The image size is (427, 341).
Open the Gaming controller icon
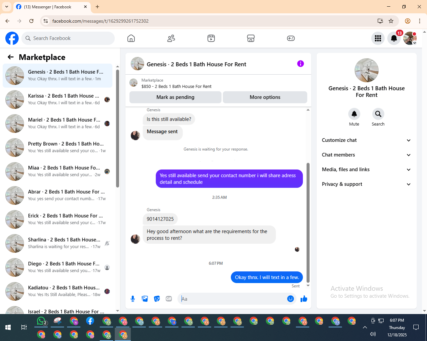(291, 38)
